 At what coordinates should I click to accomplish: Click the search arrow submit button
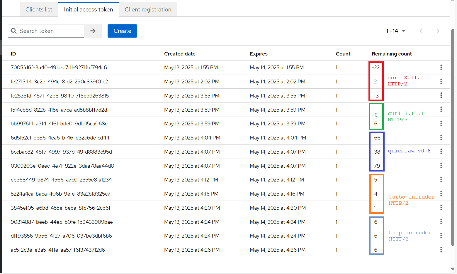93,31
